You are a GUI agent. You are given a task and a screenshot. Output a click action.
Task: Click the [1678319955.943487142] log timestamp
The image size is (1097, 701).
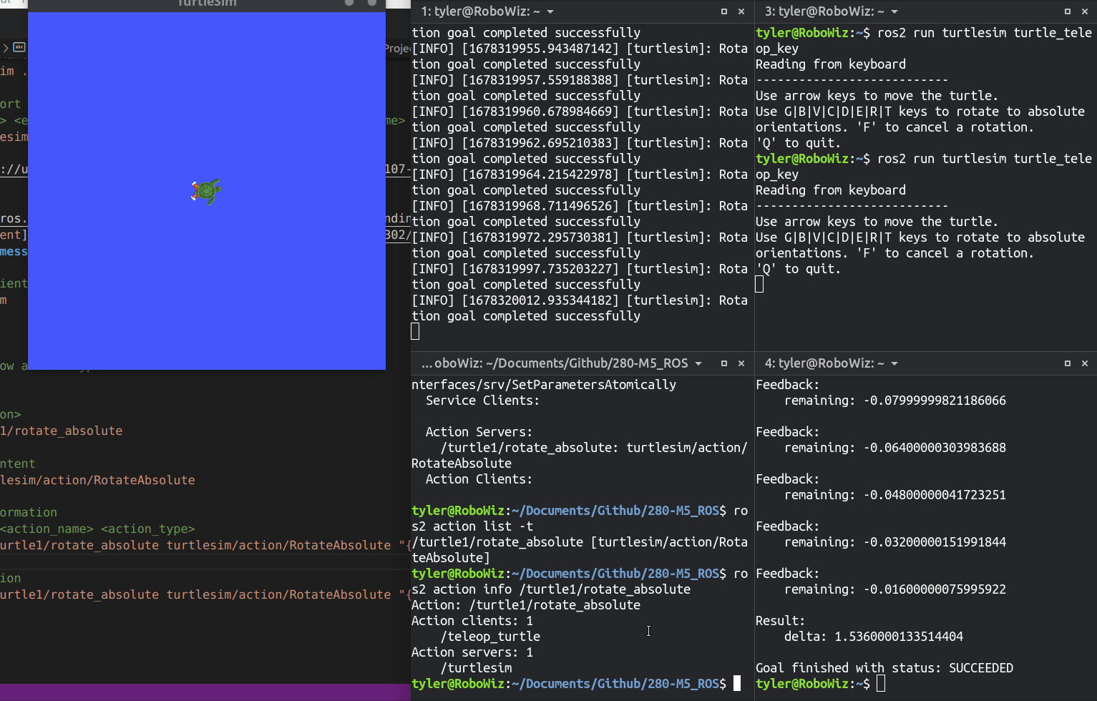(540, 49)
